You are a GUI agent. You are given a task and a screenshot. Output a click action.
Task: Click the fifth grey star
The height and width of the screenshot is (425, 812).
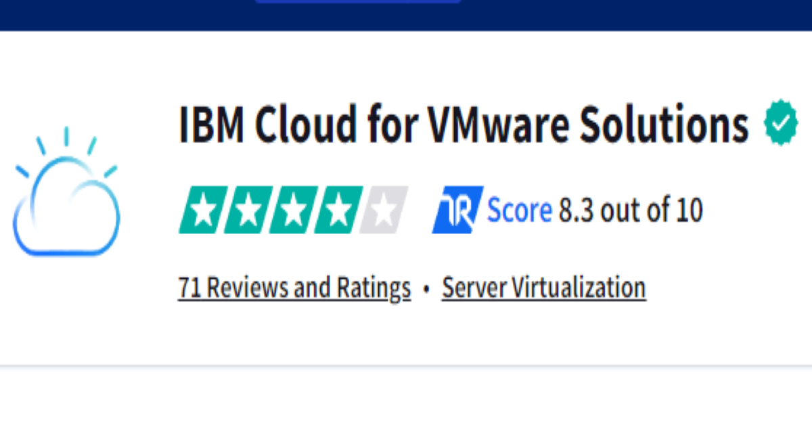(x=384, y=210)
